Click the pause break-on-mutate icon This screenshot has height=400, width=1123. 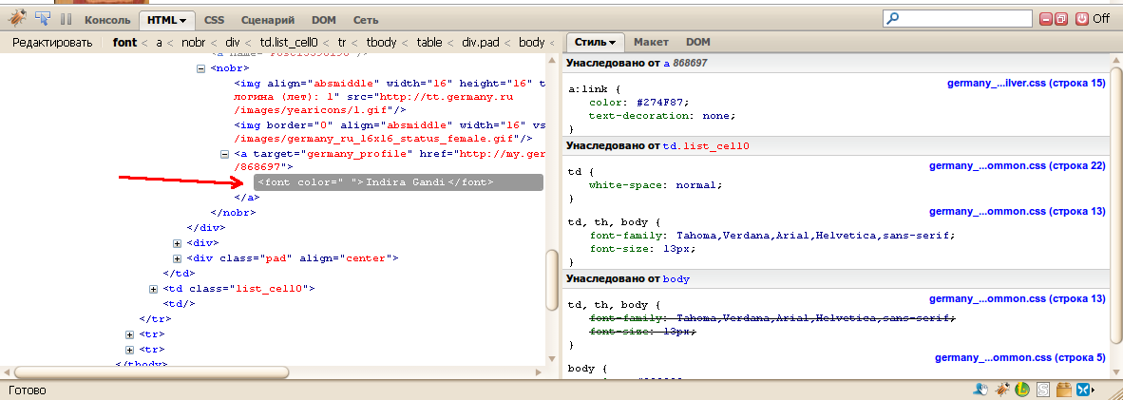coord(66,18)
